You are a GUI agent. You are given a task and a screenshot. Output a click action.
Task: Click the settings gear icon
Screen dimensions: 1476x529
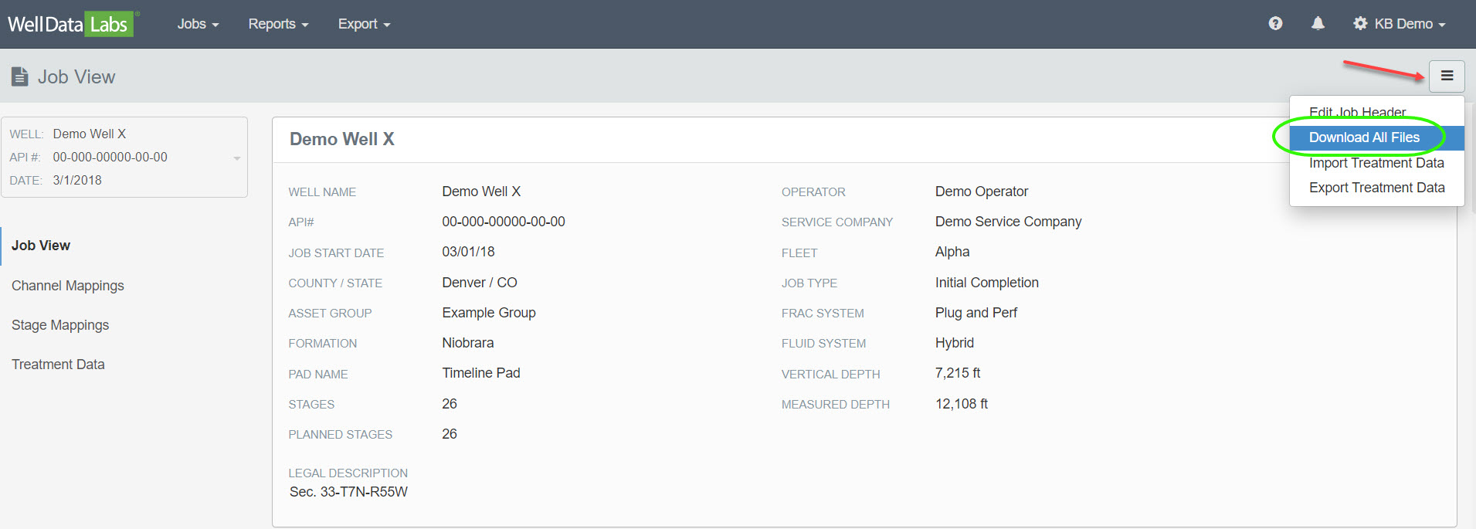coord(1360,24)
